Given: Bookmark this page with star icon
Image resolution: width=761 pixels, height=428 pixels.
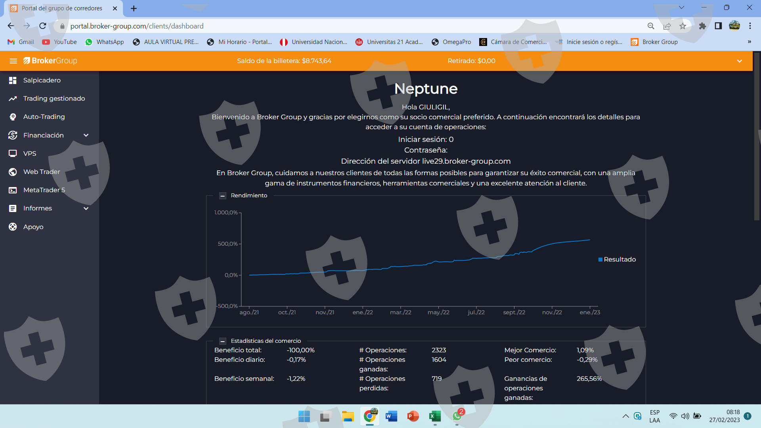Looking at the screenshot, I should (683, 26).
